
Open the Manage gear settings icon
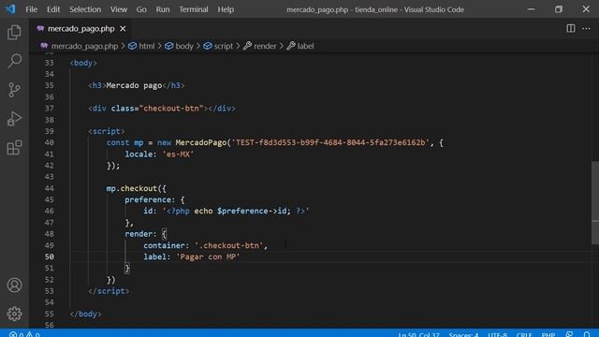pos(14,314)
